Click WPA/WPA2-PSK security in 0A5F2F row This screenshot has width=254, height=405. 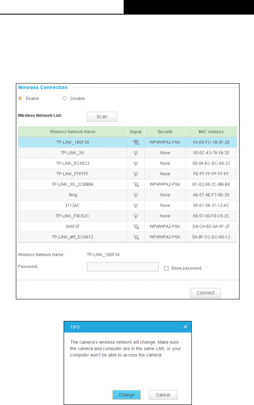(165, 226)
